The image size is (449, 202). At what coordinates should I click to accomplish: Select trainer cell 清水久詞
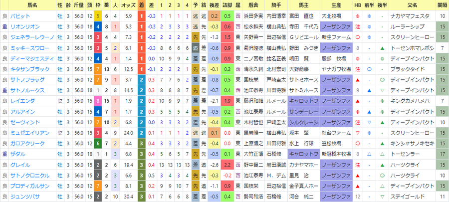point(253,69)
